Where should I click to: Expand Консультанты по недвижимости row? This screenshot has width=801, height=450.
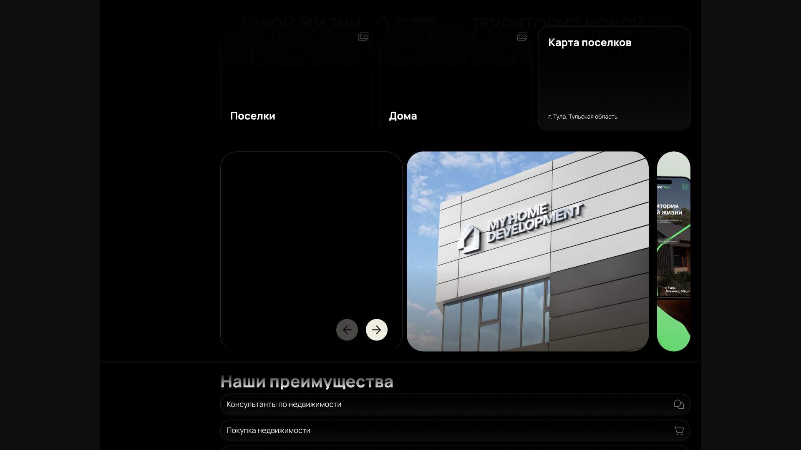[455, 404]
